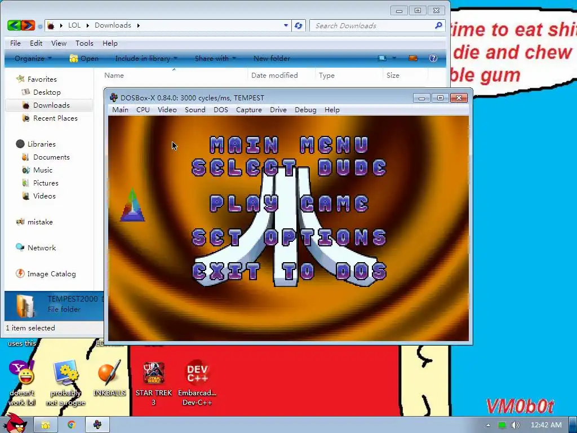Choose PLAY GAME in Tempest menu

point(289,203)
